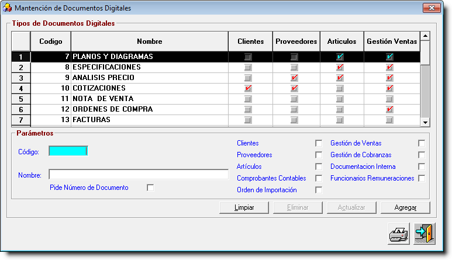Toggle Gestión Ventas checkbox for NOTA DE VENTA
Image resolution: width=452 pixels, height=260 pixels.
click(389, 99)
